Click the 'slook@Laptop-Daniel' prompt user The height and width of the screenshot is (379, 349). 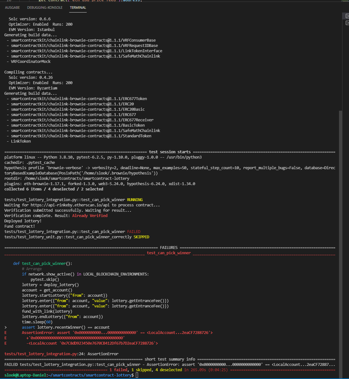(x=26, y=375)
